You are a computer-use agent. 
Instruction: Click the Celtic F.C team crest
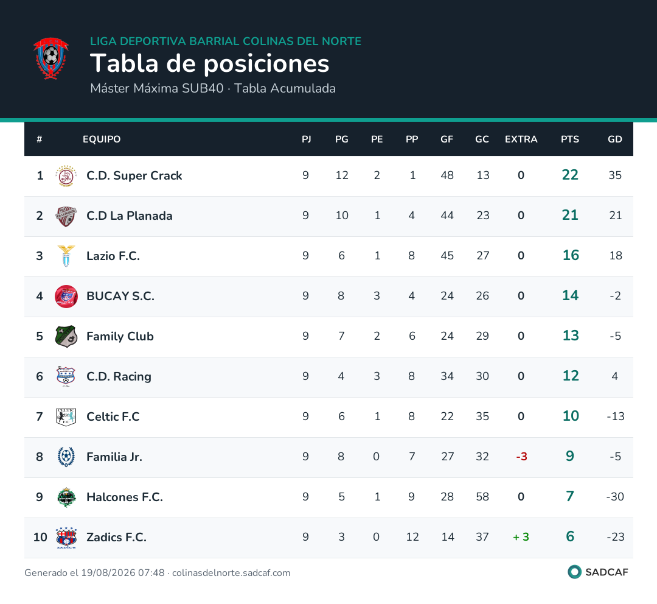(x=66, y=417)
